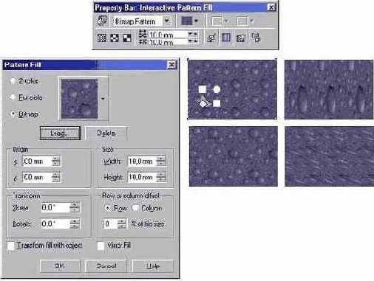Click tile height field in Property Bar
The image size is (374, 281).
click(x=168, y=42)
